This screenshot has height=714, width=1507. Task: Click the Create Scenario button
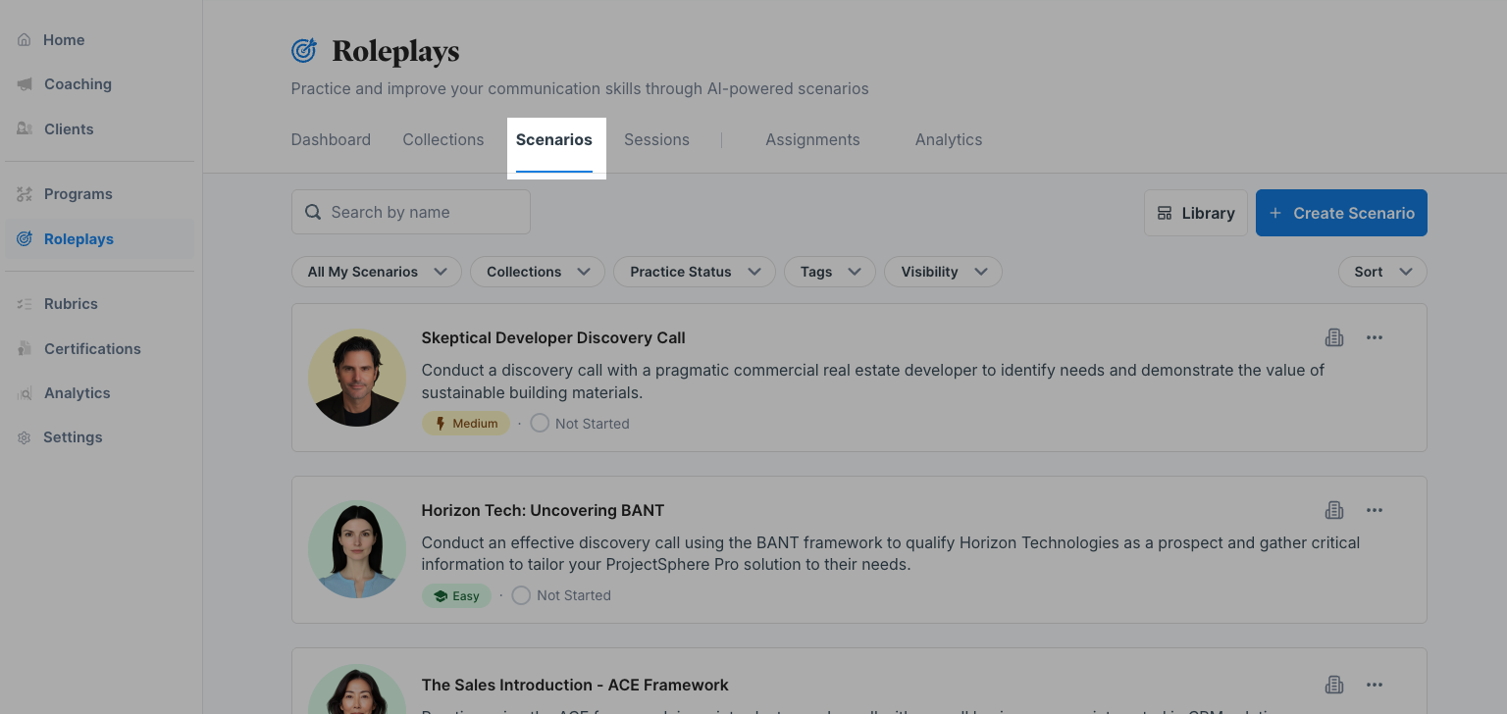(x=1341, y=213)
